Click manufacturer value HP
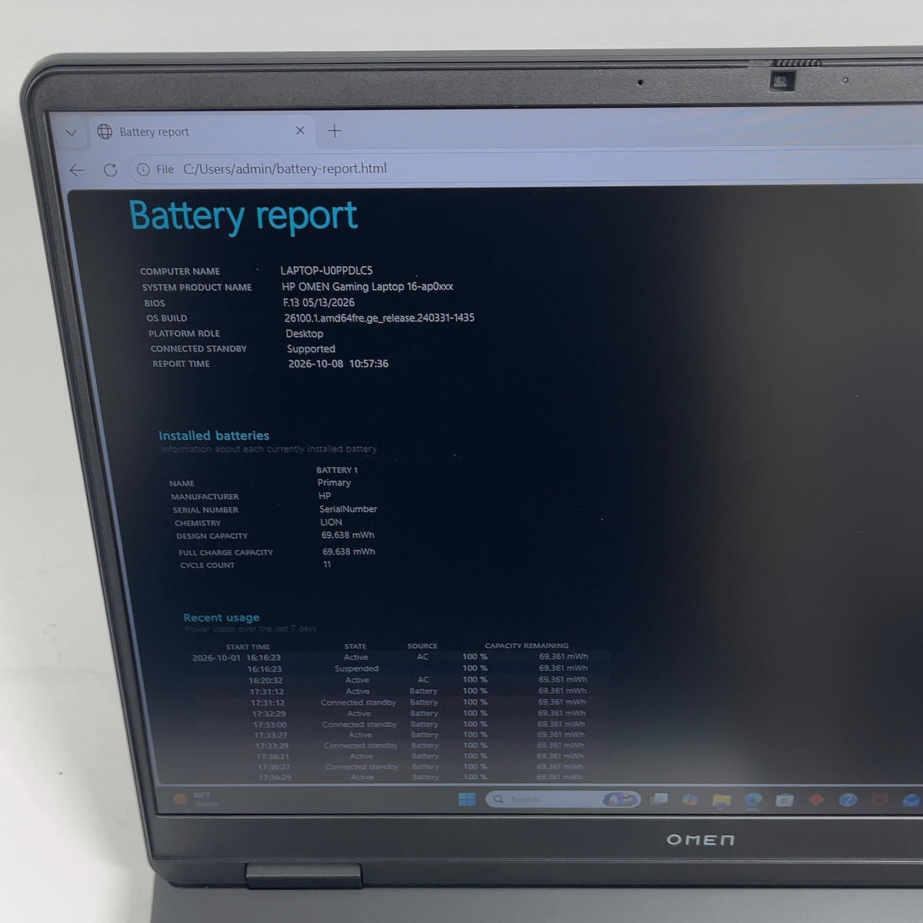This screenshot has height=923, width=923. pyautogui.click(x=325, y=496)
